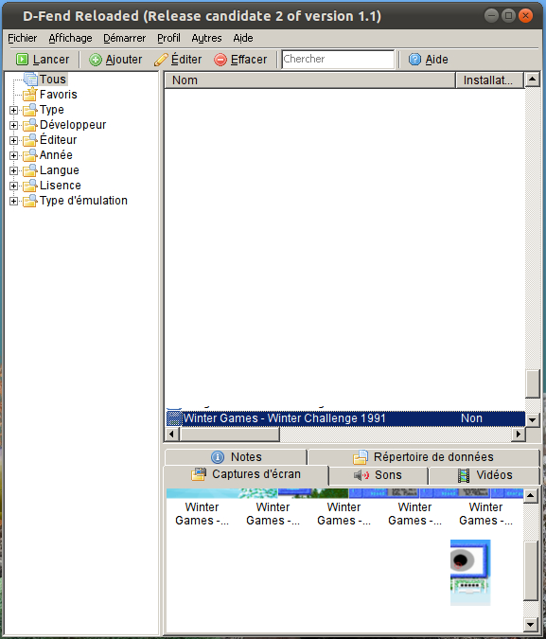Image resolution: width=546 pixels, height=639 pixels.
Task: Click the Éditeur folder icon
Action: tap(30, 140)
